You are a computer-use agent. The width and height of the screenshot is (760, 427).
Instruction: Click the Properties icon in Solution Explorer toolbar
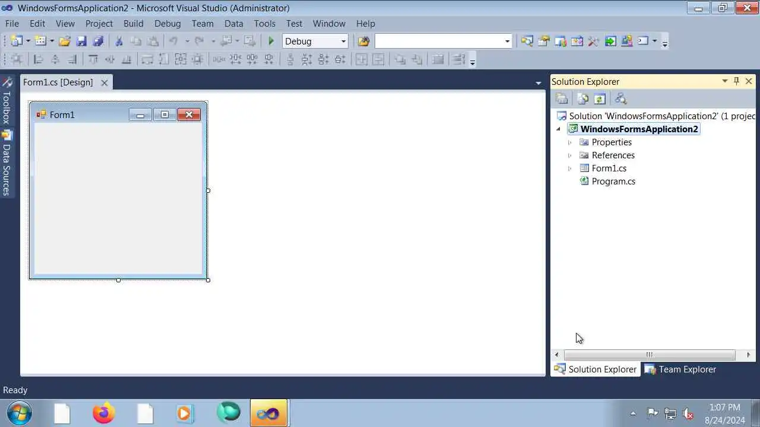pyautogui.click(x=562, y=99)
